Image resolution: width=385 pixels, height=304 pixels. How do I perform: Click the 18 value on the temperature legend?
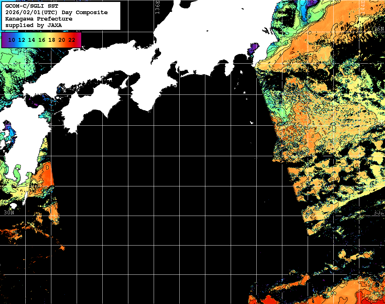click(x=51, y=40)
